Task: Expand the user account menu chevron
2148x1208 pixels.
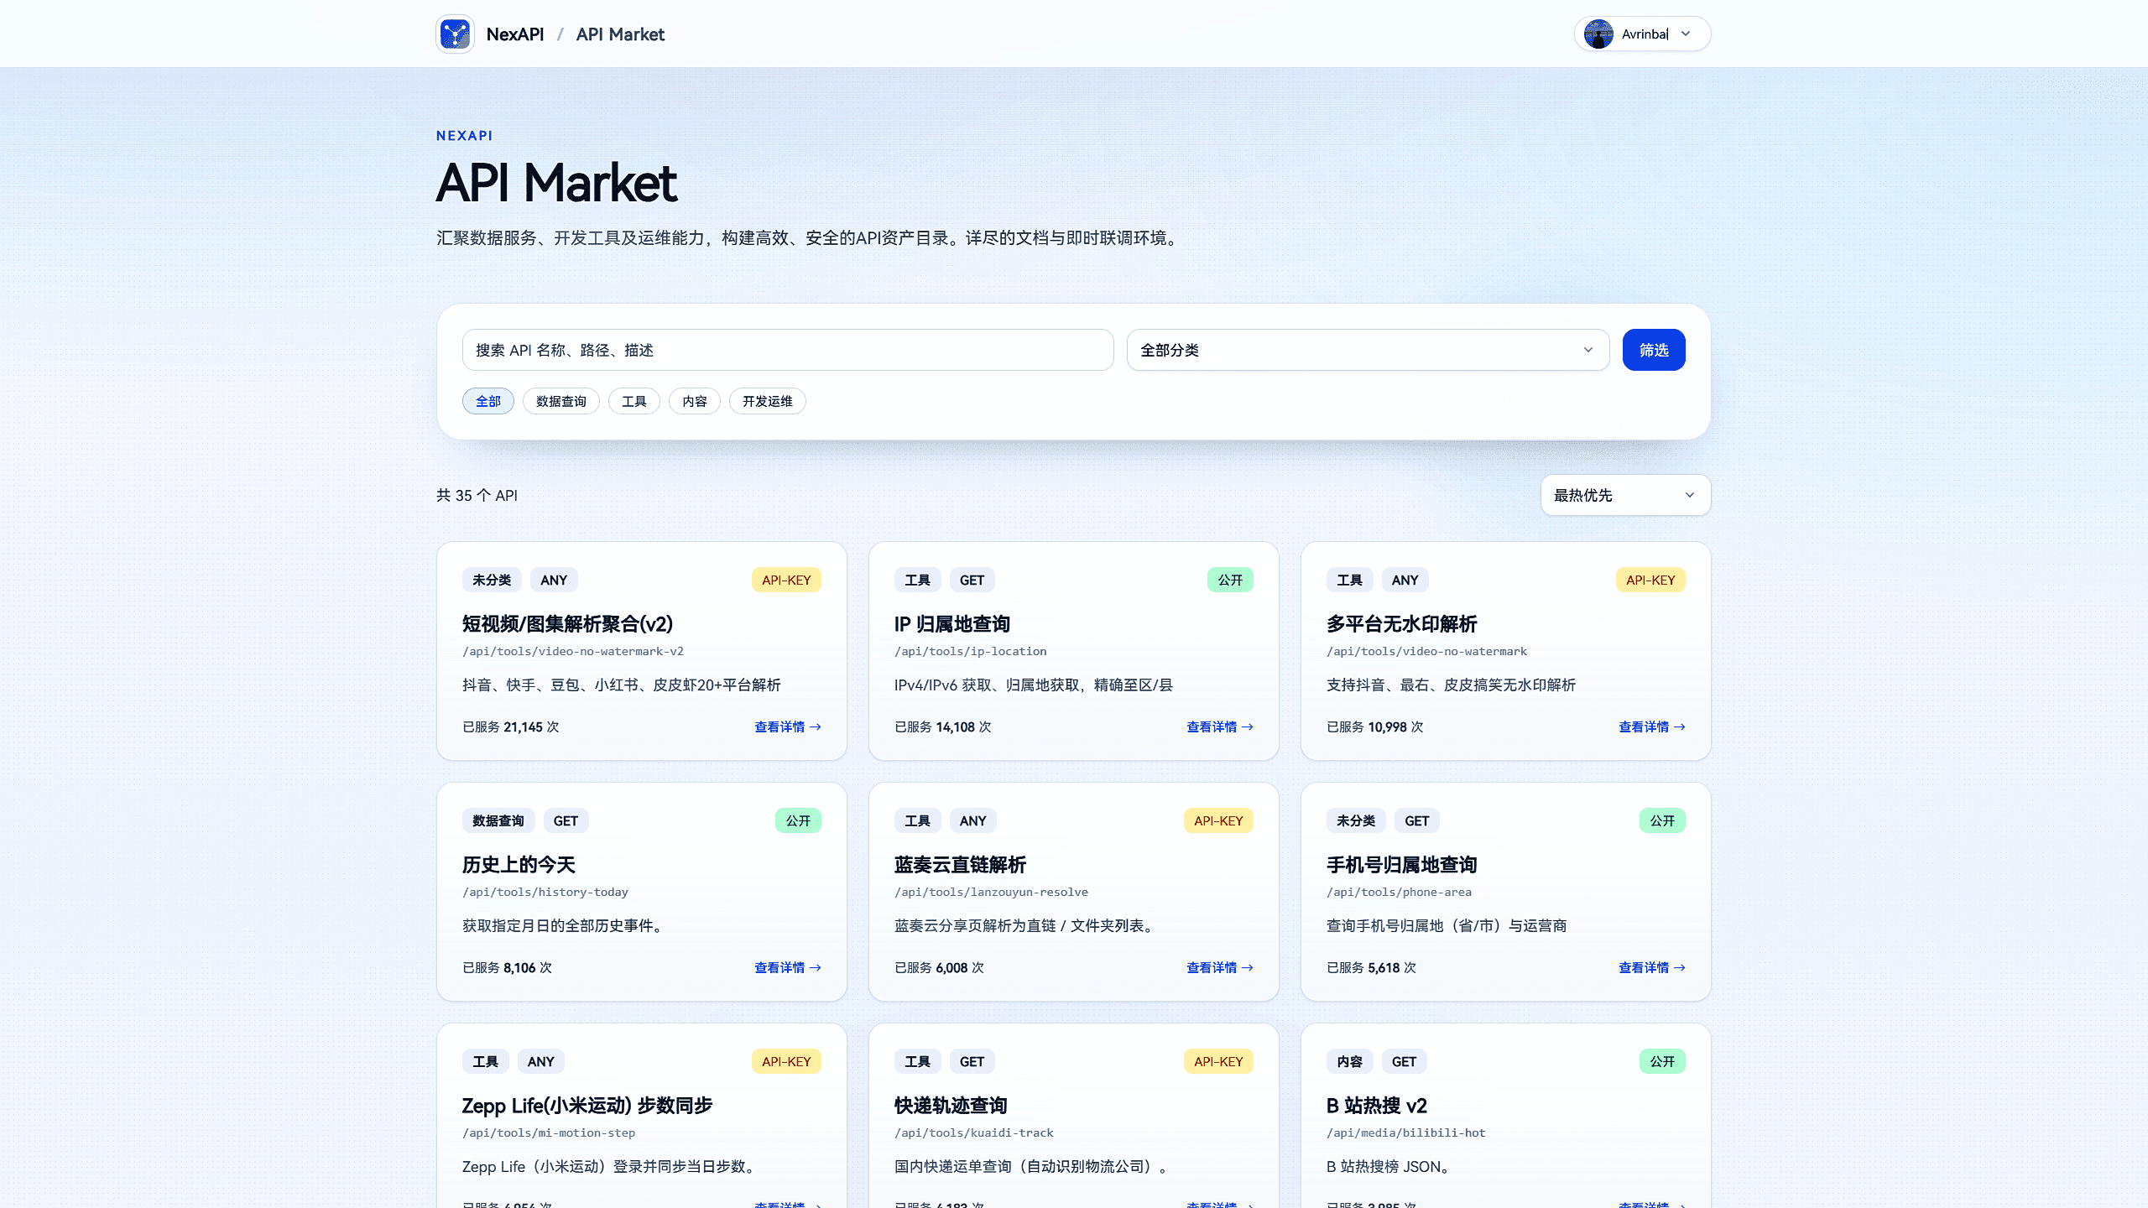Action: click(x=1686, y=34)
